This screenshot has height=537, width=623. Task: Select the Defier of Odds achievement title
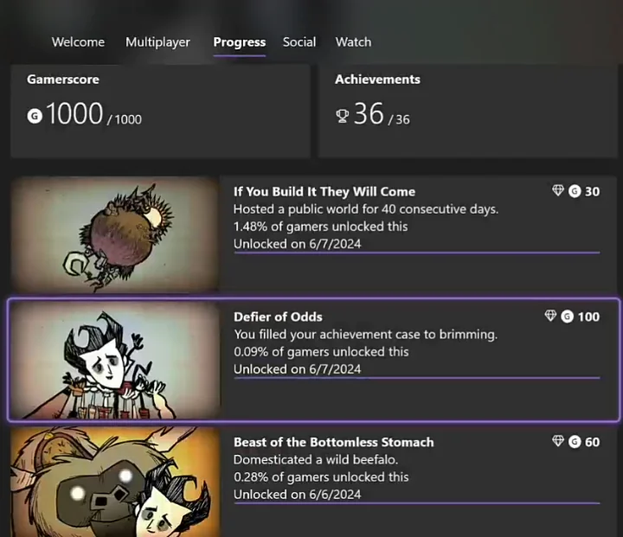pyautogui.click(x=278, y=316)
